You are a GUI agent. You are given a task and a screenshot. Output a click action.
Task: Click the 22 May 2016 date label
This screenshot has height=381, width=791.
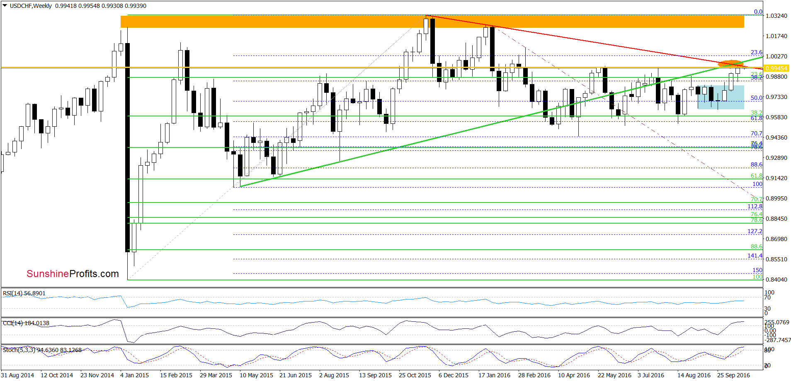tap(614, 375)
